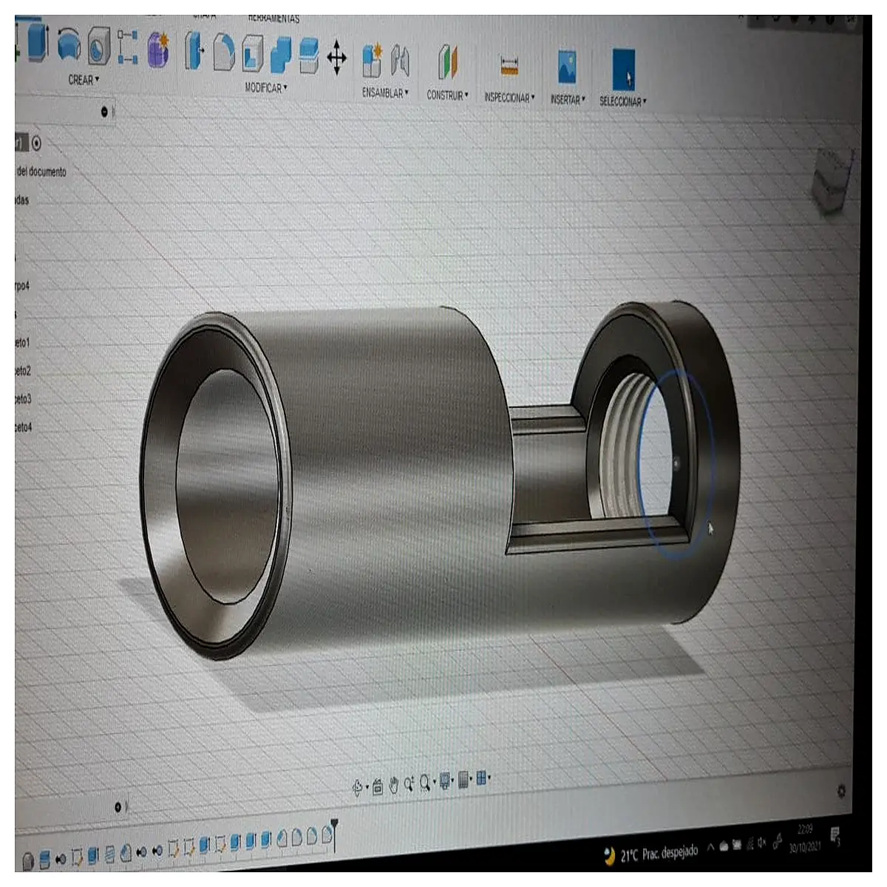Viewport: 887px width, 887px height.
Task: Open the SELECCIONAR dropdown menu
Action: (622, 101)
